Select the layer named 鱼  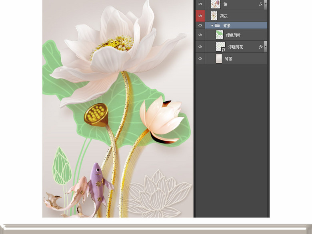(225, 4)
